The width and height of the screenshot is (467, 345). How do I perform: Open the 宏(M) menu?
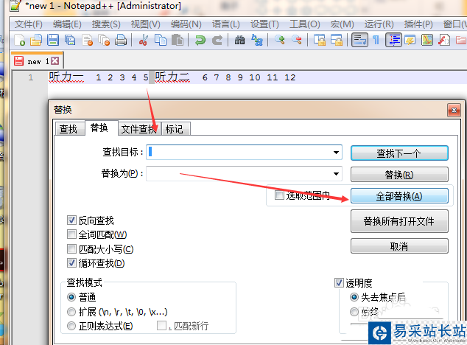(343, 24)
